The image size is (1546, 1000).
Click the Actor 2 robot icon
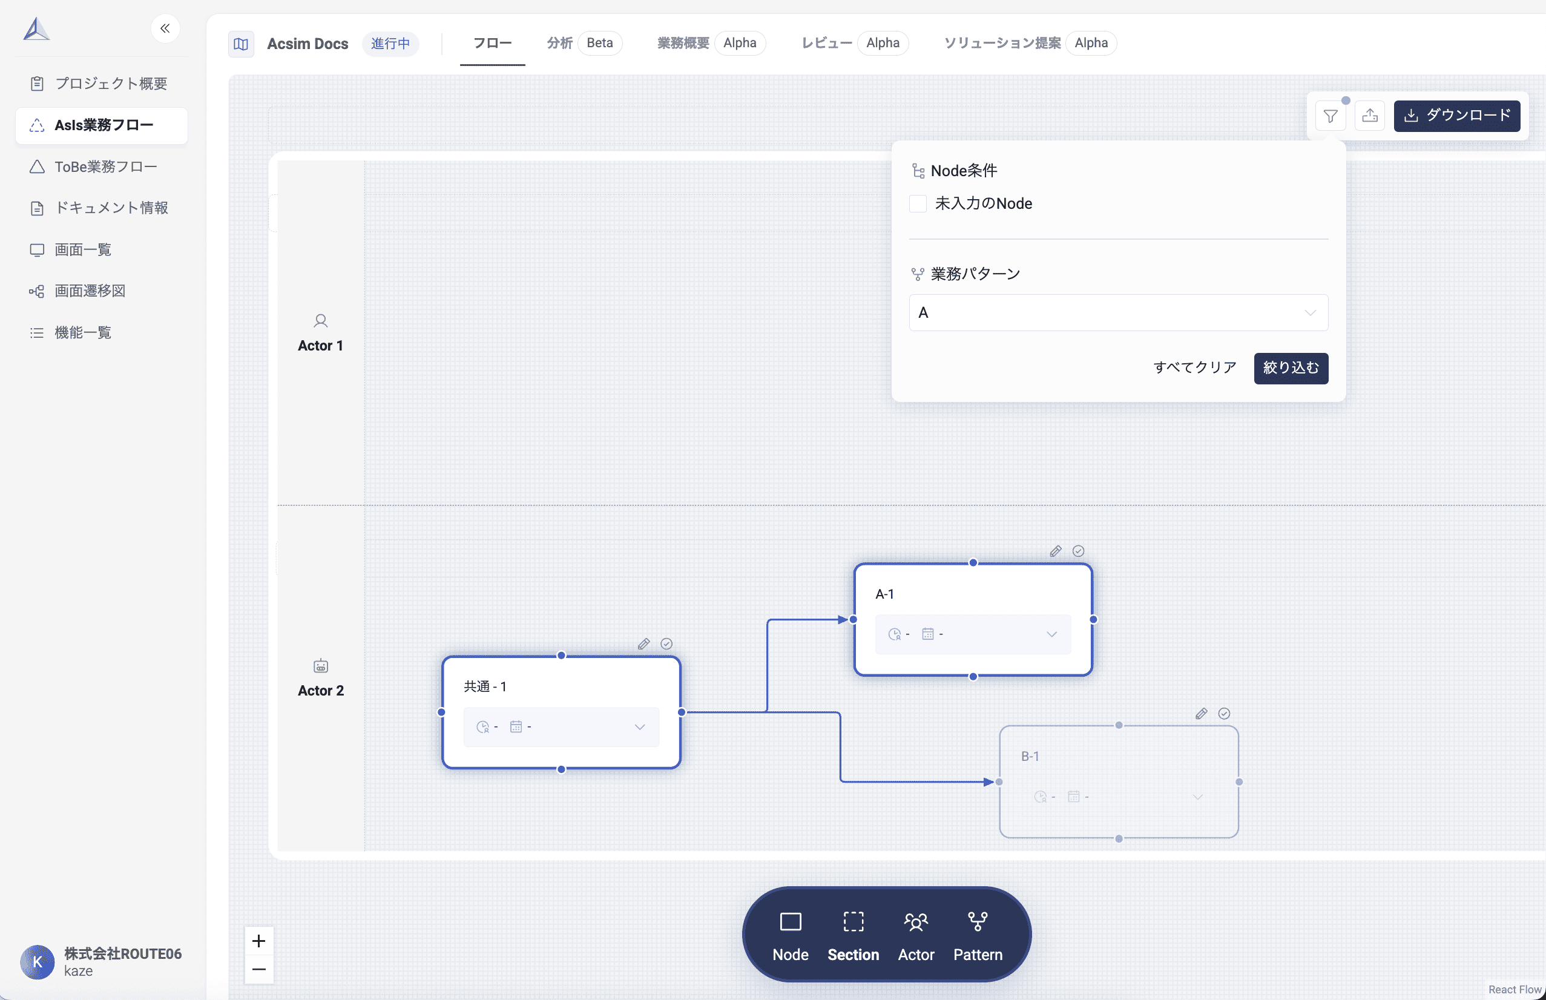tap(321, 666)
